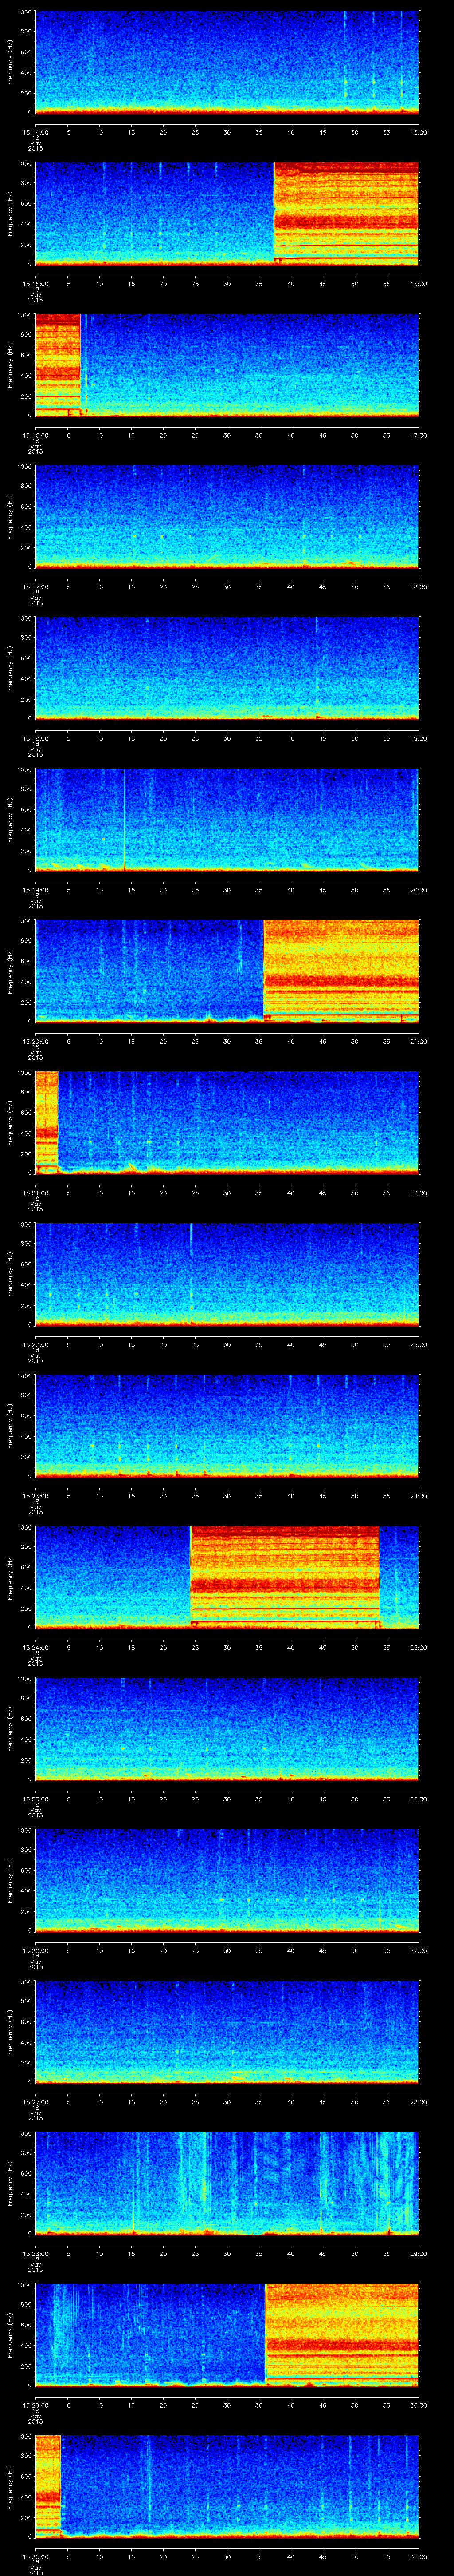This screenshot has width=454, height=2576.
Task: Select the red noise burst in 15:20 spectrogram
Action: [x=341, y=970]
